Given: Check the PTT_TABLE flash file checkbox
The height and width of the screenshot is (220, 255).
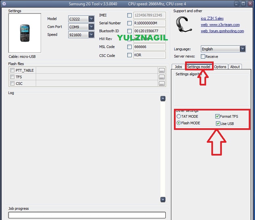Looking at the screenshot, I should [12, 70].
